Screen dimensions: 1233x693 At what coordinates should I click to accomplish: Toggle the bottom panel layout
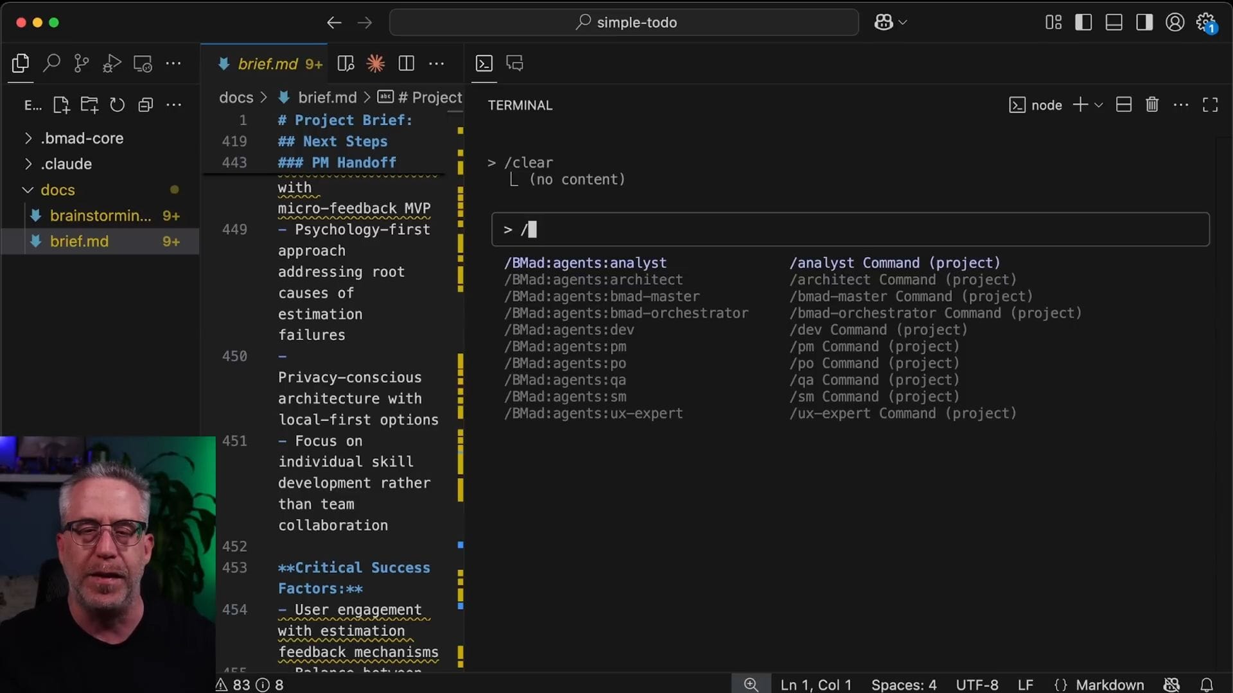pyautogui.click(x=1114, y=22)
